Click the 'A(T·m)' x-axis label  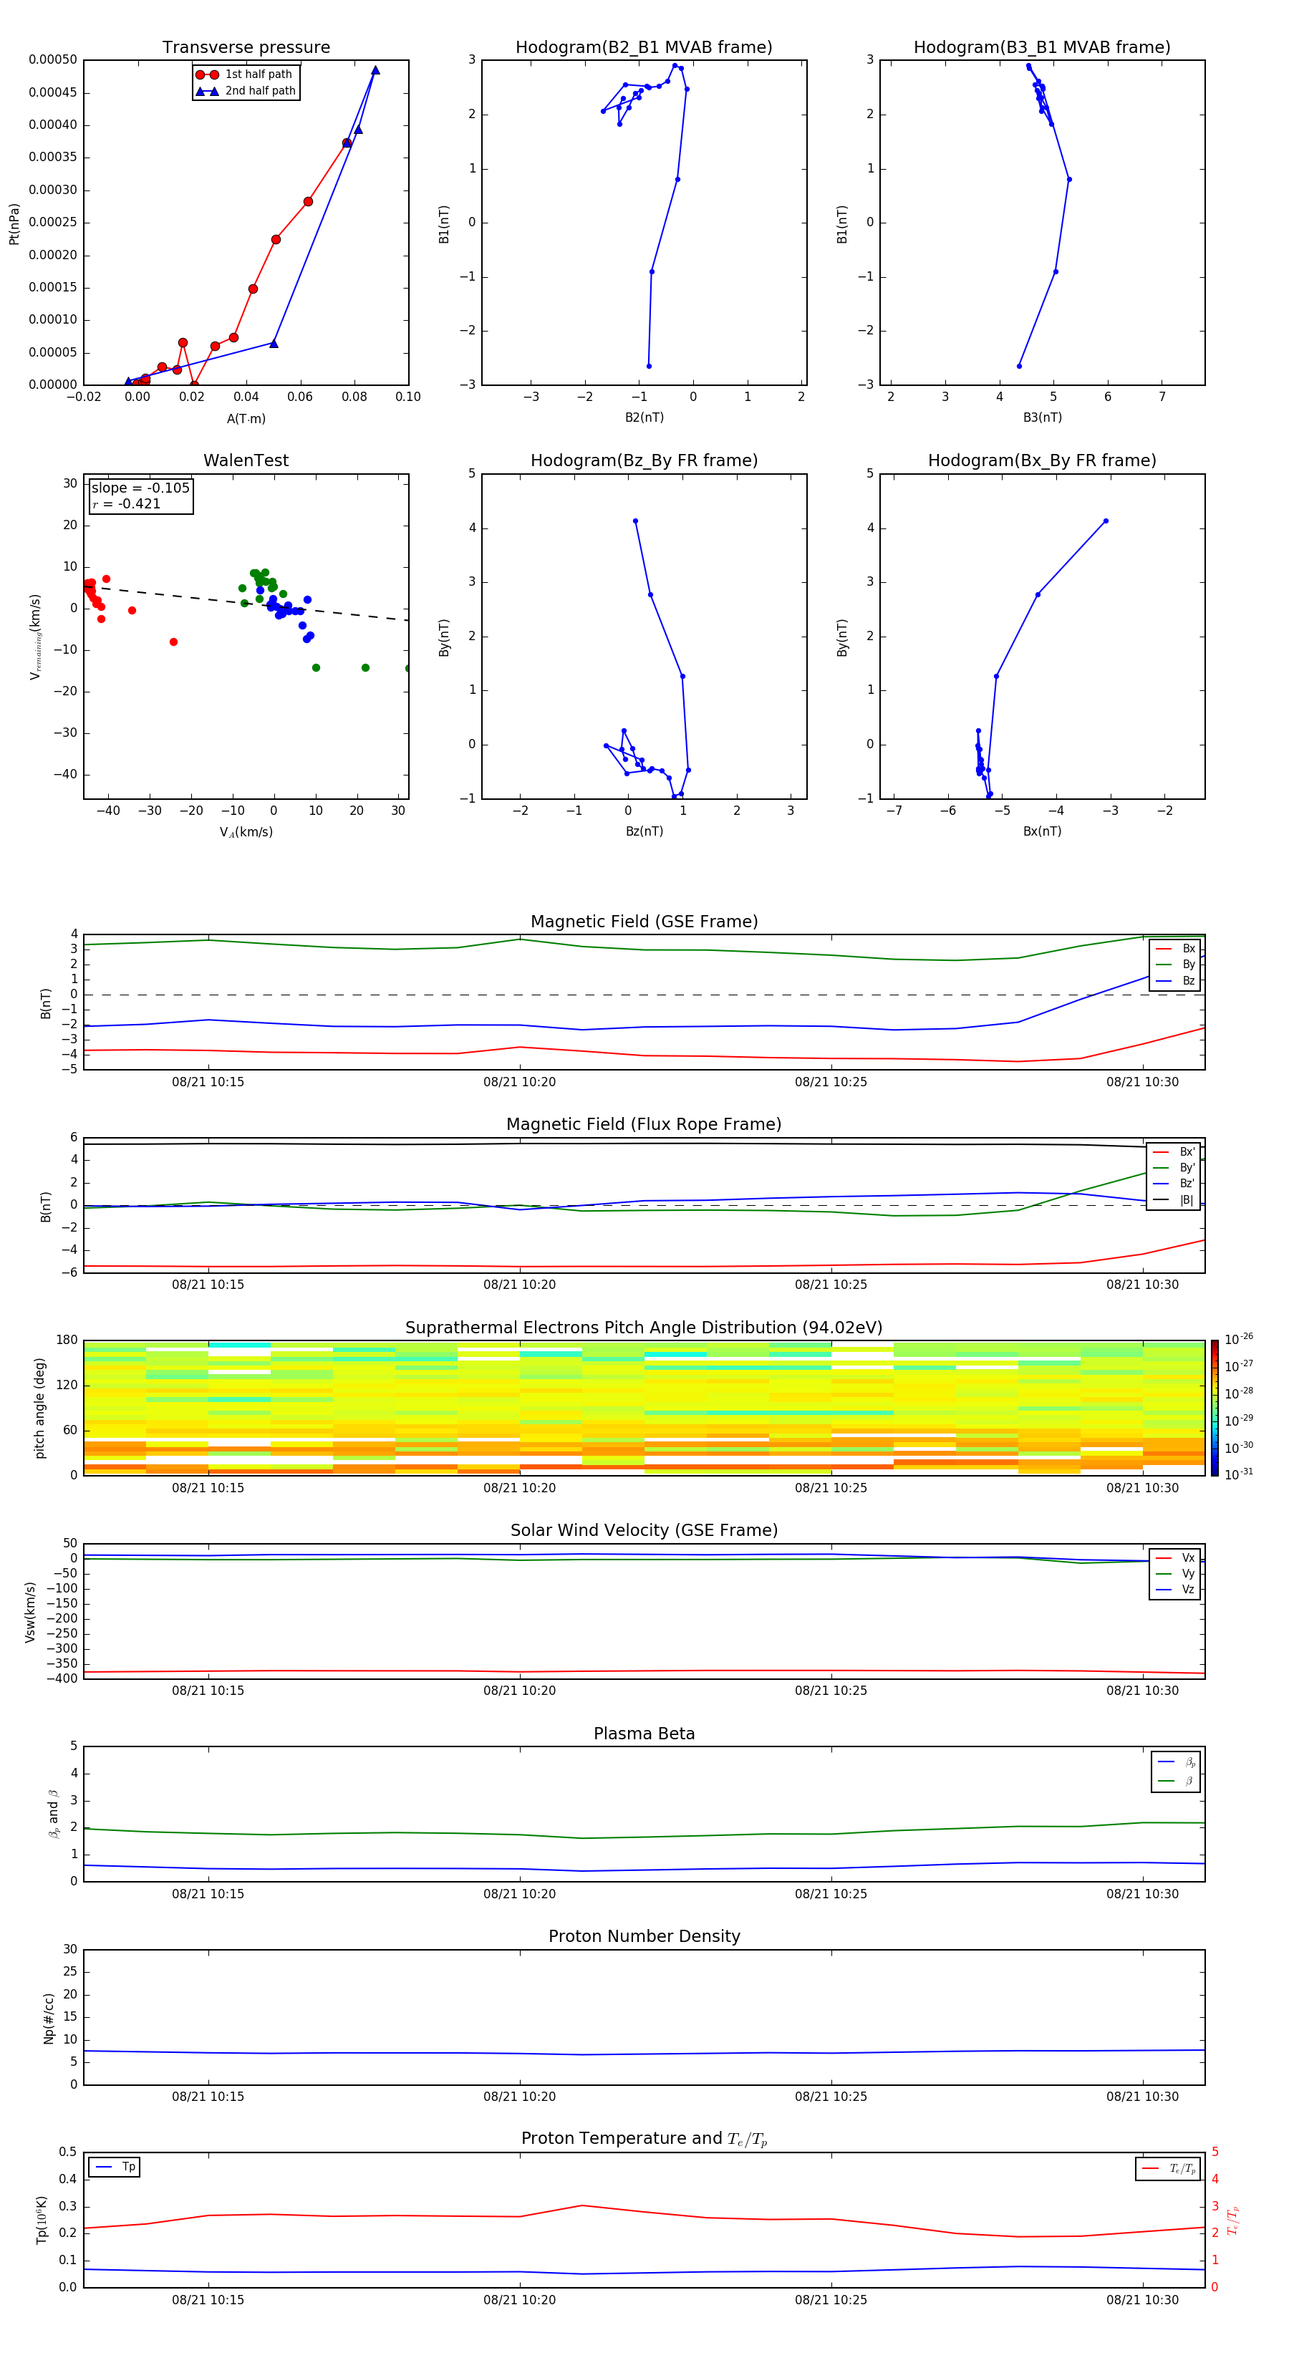click(x=246, y=418)
